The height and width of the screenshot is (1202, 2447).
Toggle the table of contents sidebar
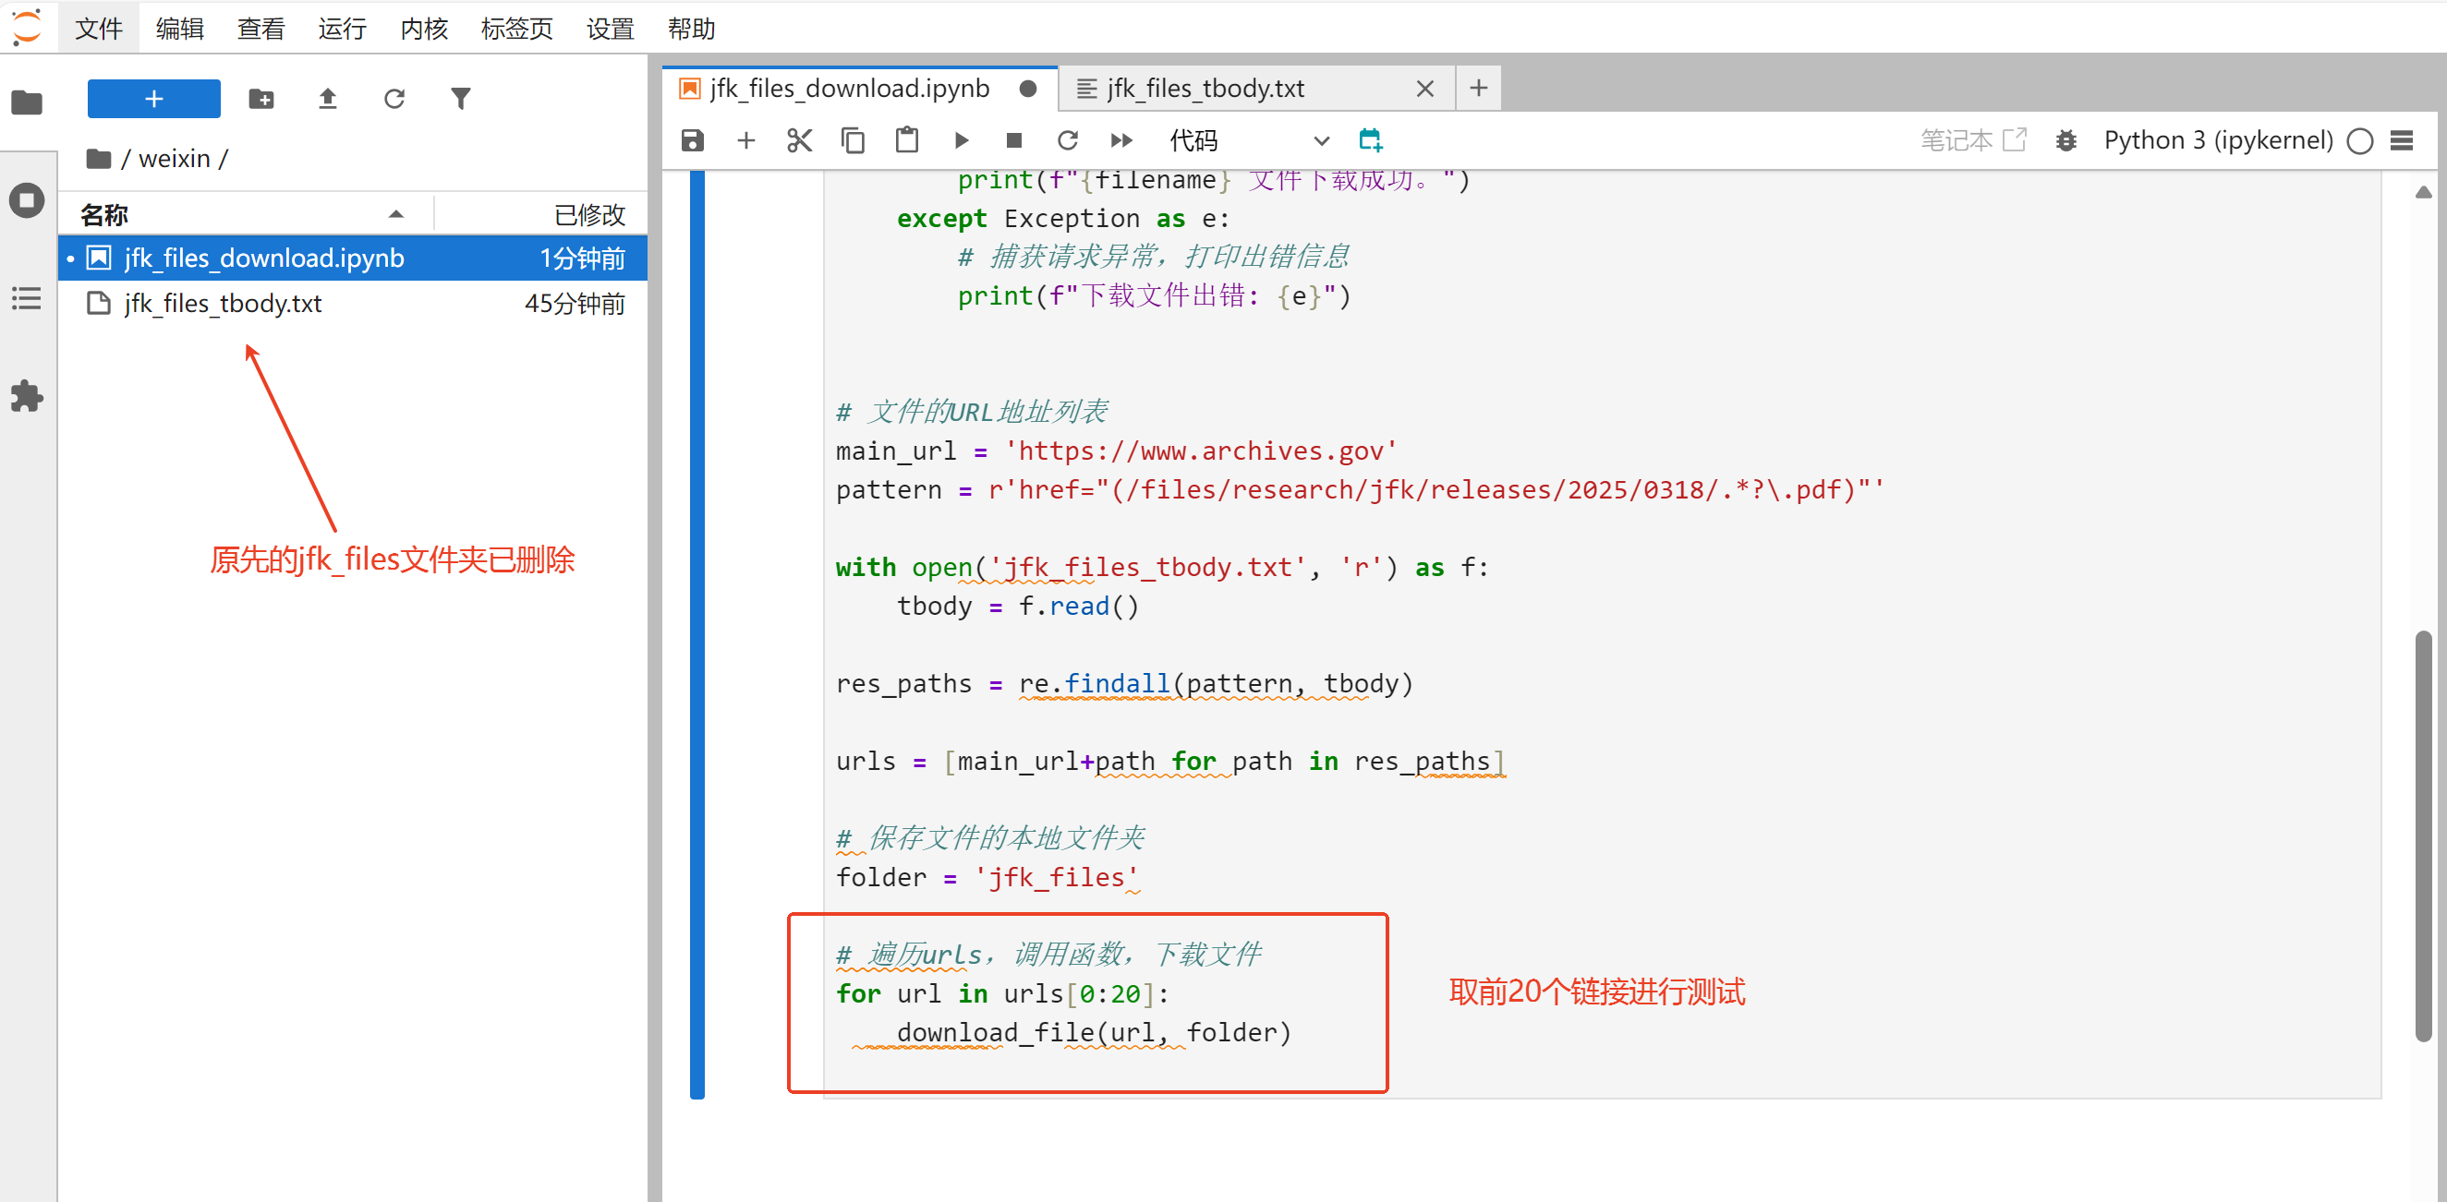27,298
